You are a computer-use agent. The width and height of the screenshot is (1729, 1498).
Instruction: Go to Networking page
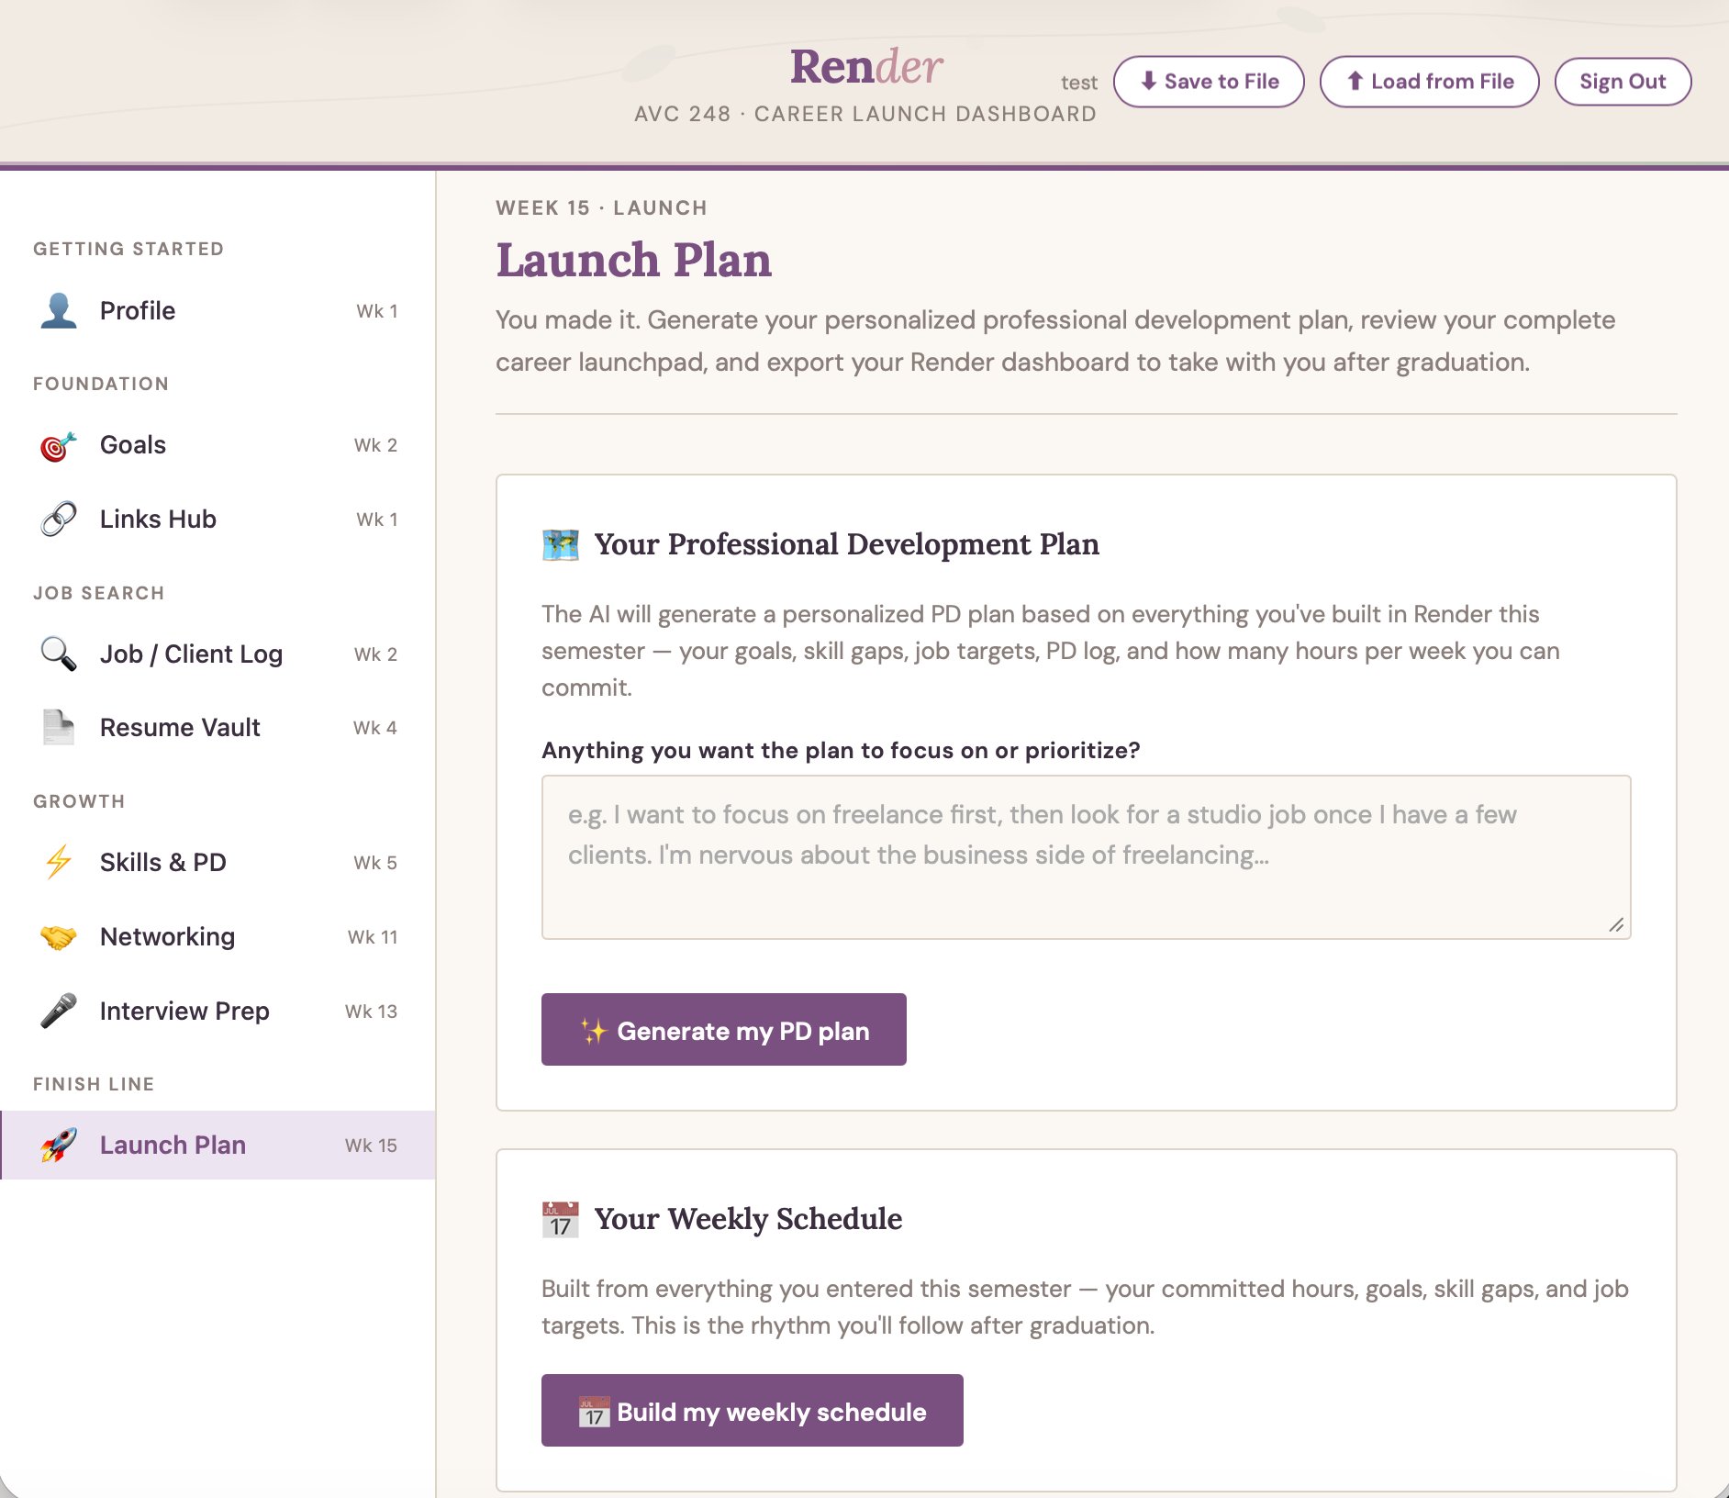pos(218,936)
